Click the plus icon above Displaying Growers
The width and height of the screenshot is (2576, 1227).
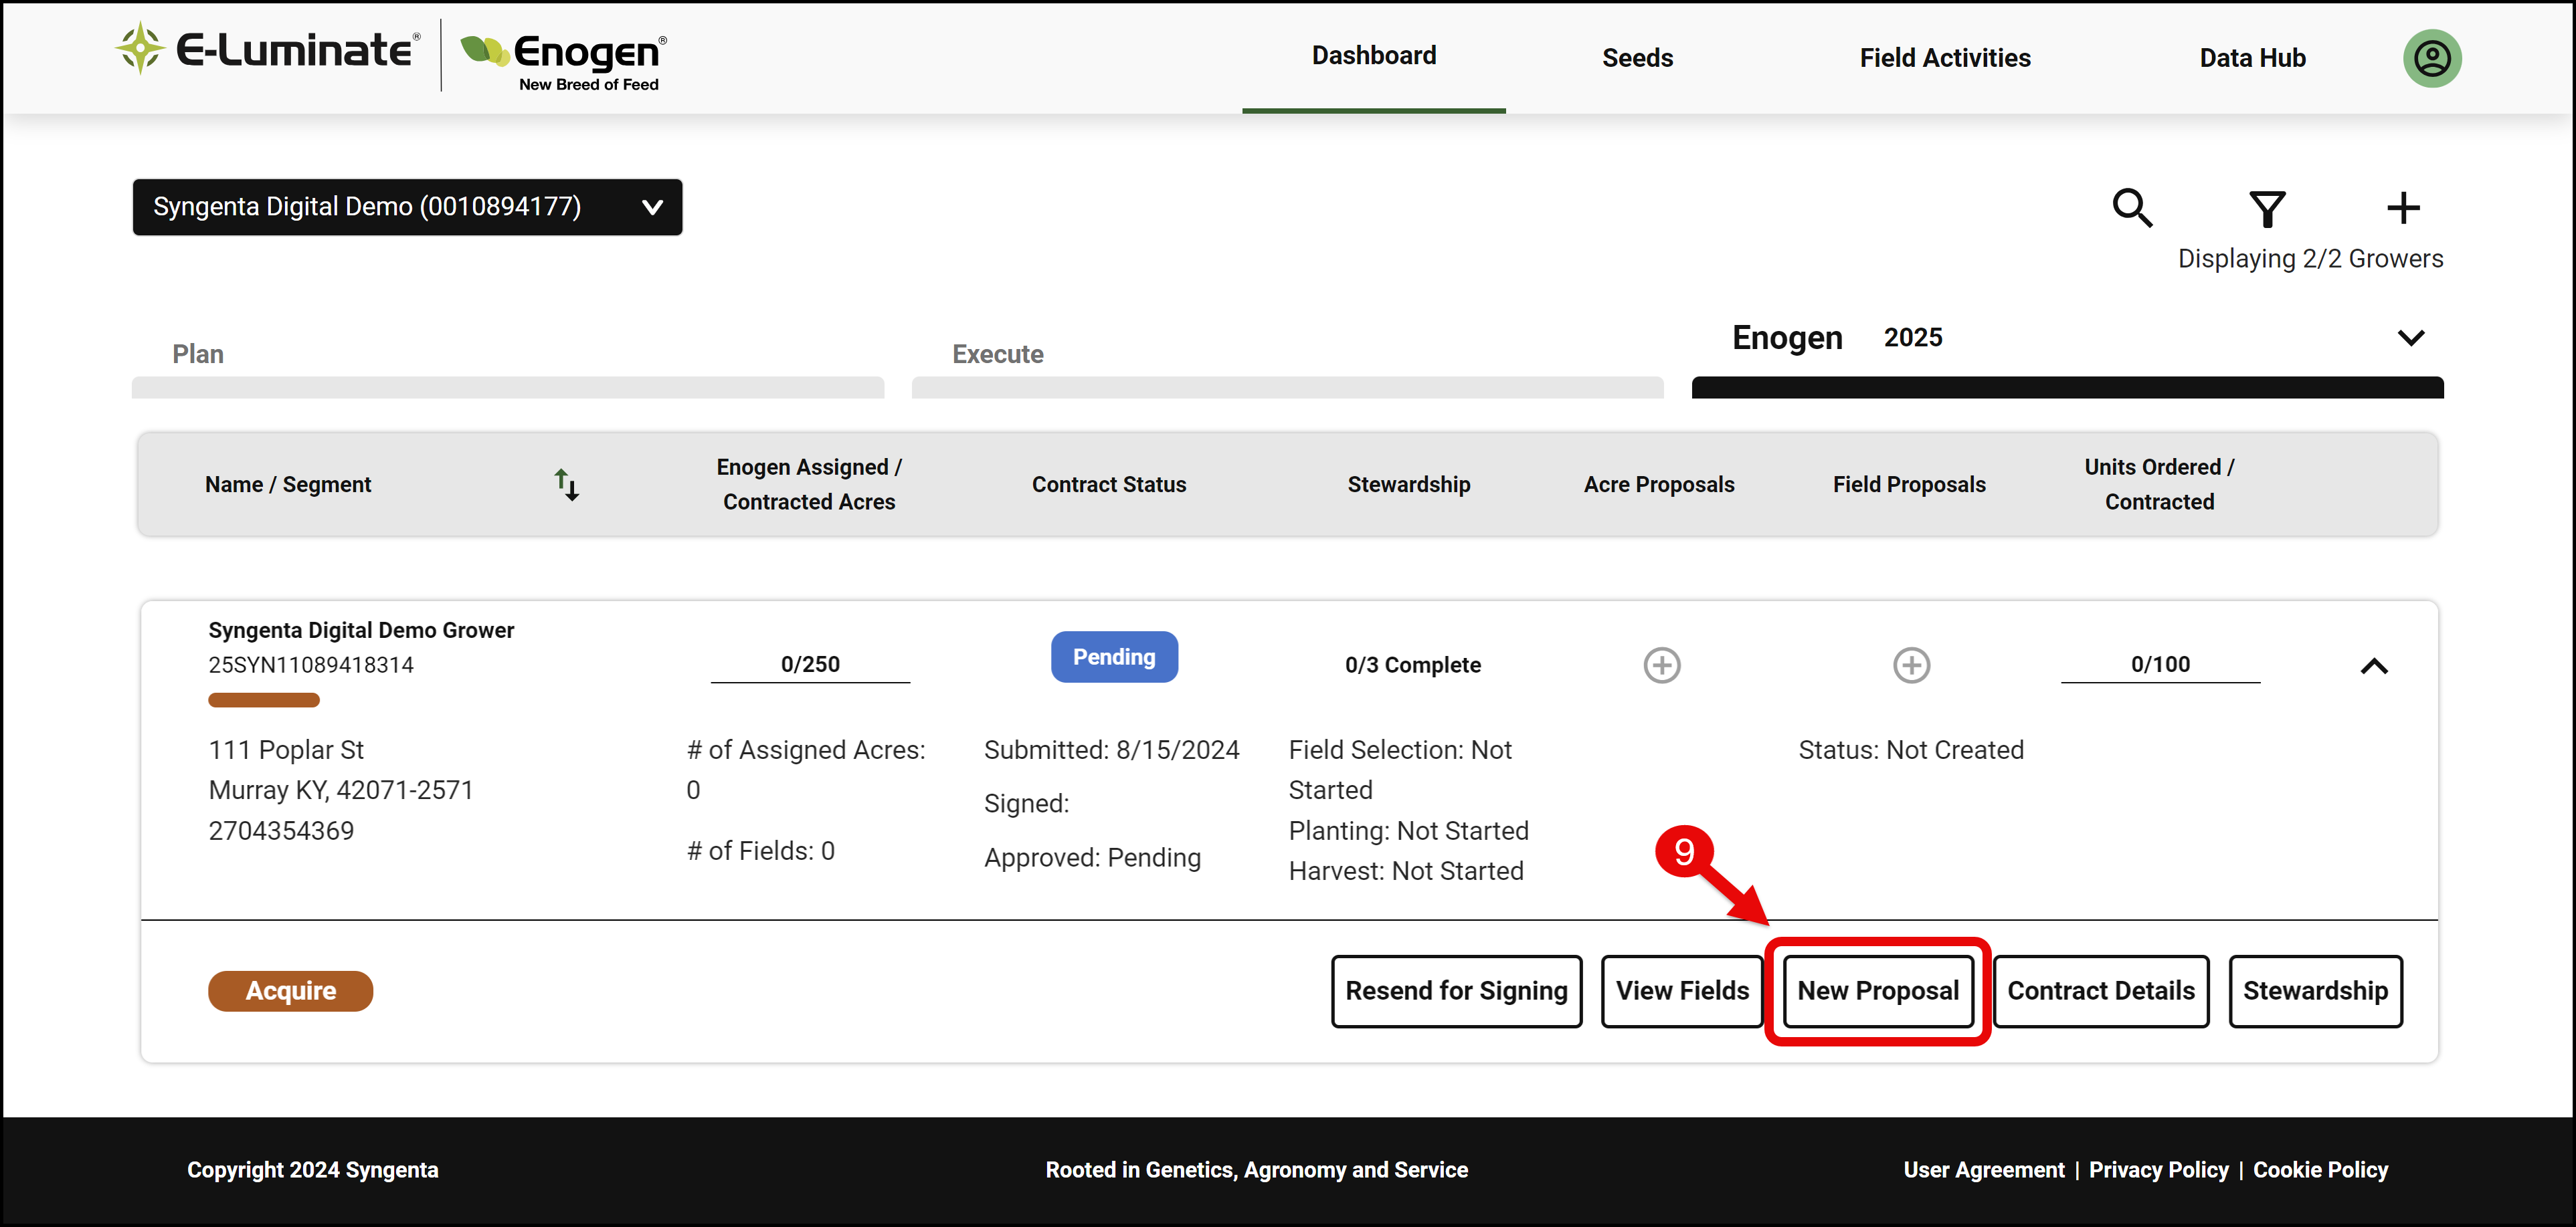click(x=2402, y=208)
